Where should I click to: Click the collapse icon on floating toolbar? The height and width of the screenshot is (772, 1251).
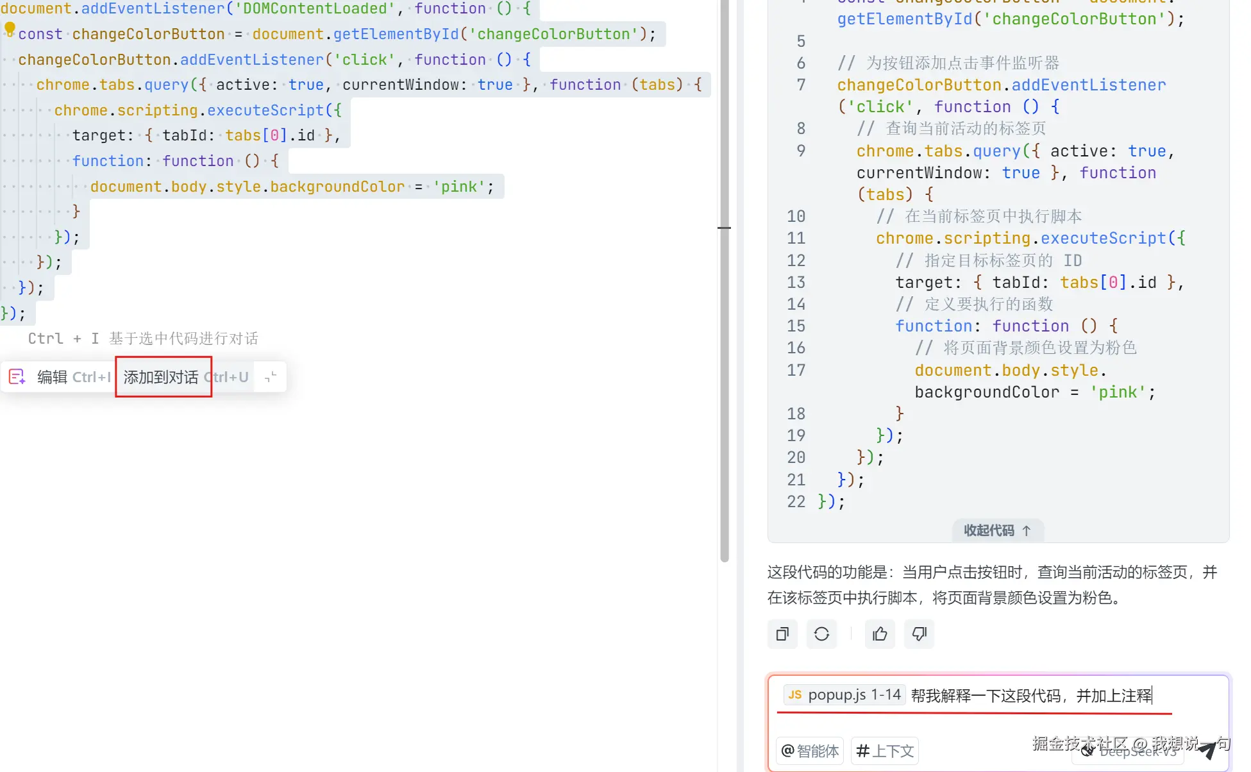click(x=271, y=377)
